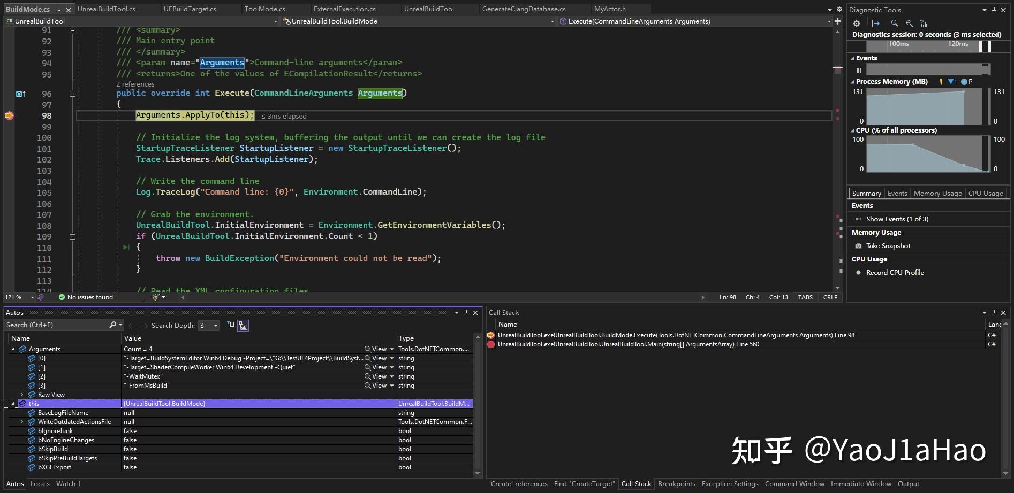This screenshot has height=493, width=1014.
Task: Switch to the Memory Usage tab
Action: 937,193
